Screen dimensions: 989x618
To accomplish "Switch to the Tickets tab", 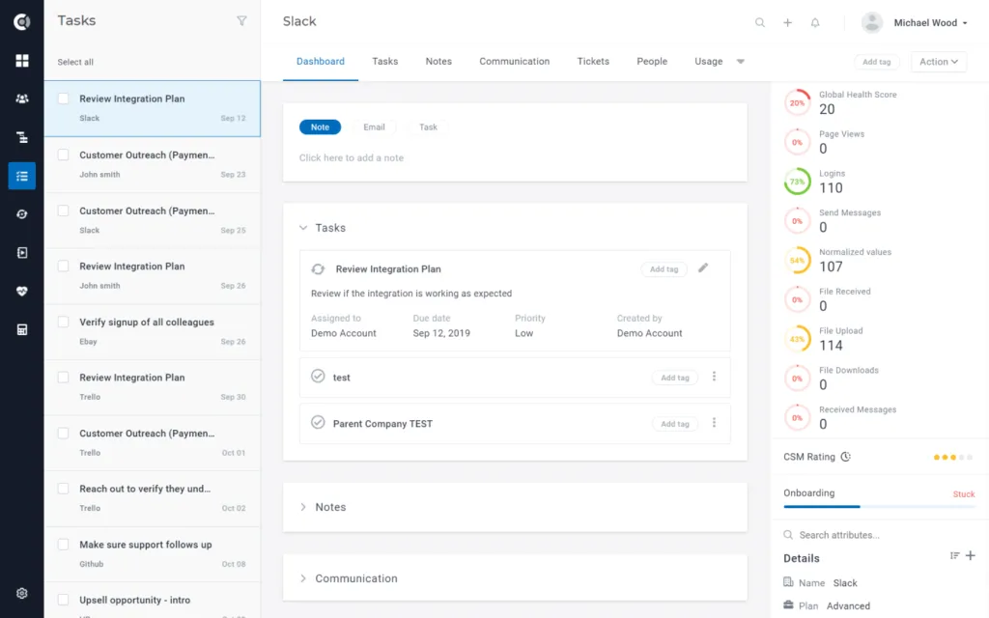I will coord(593,61).
